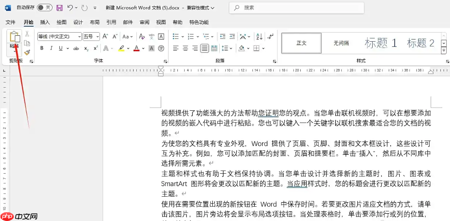Expand the paste options arrow
This screenshot has height=221, width=450.
[15, 52]
